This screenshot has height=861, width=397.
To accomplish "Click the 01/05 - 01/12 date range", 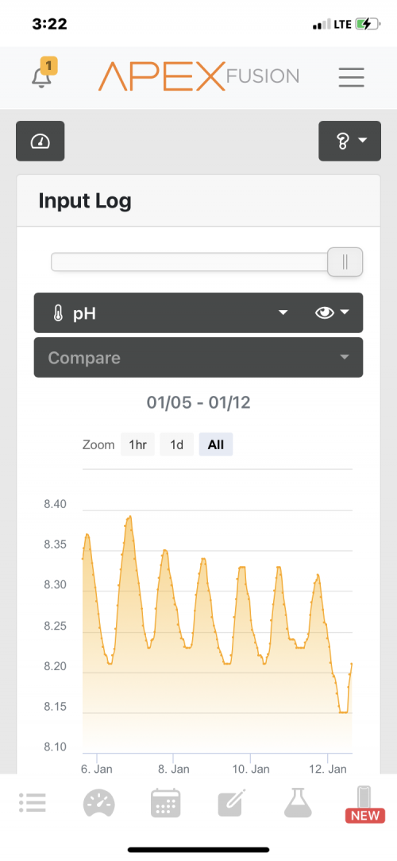I will [x=198, y=402].
